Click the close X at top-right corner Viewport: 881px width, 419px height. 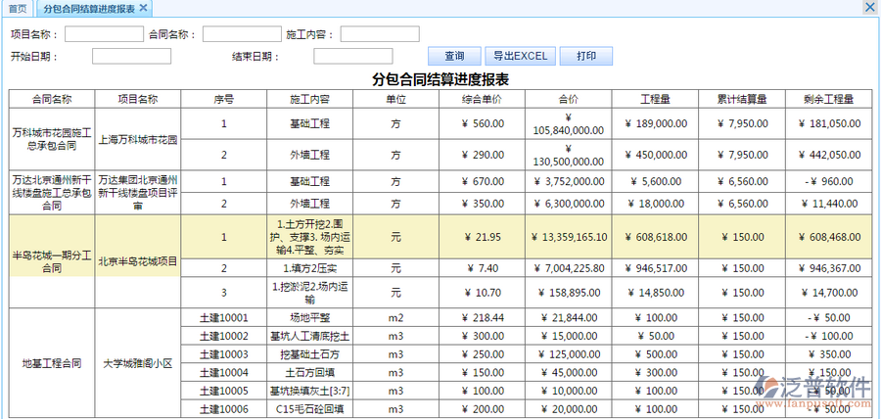870,8
